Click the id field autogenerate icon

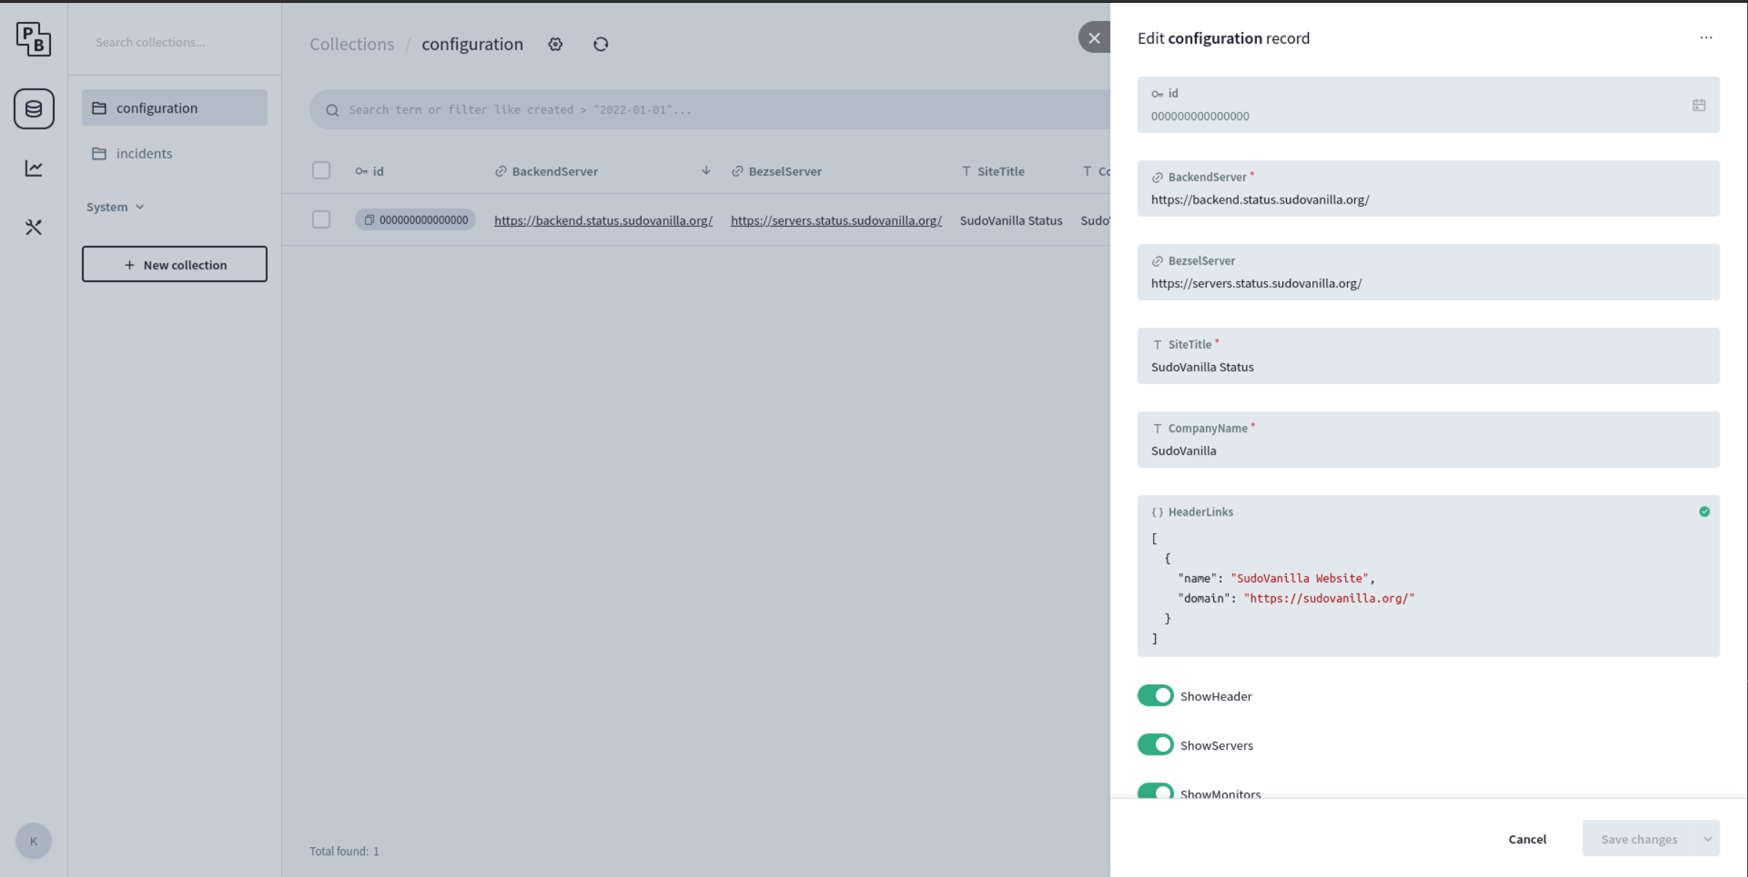pos(1699,105)
